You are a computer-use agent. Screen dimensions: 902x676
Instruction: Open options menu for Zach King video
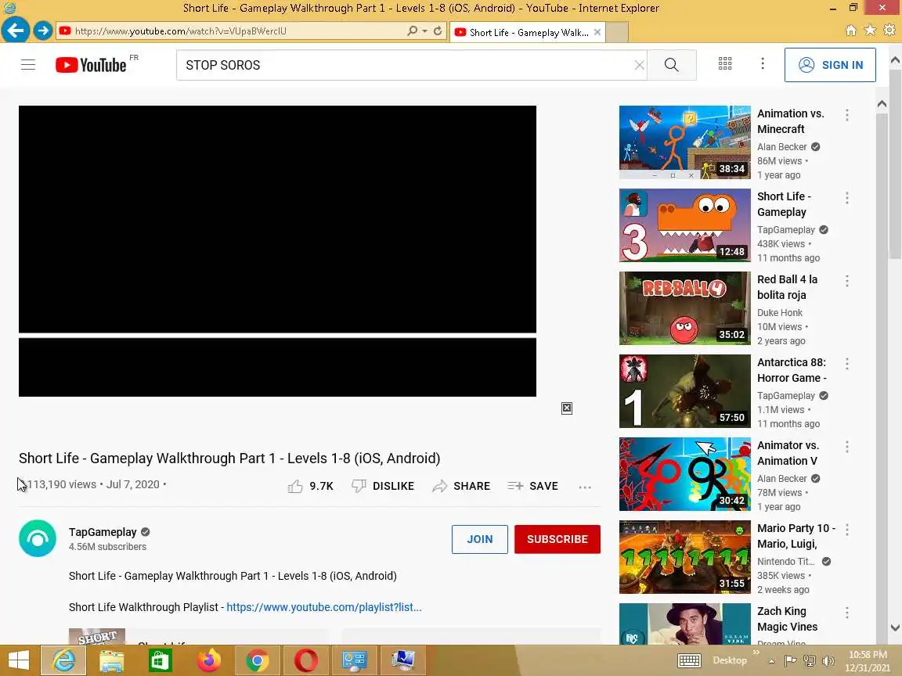846,613
